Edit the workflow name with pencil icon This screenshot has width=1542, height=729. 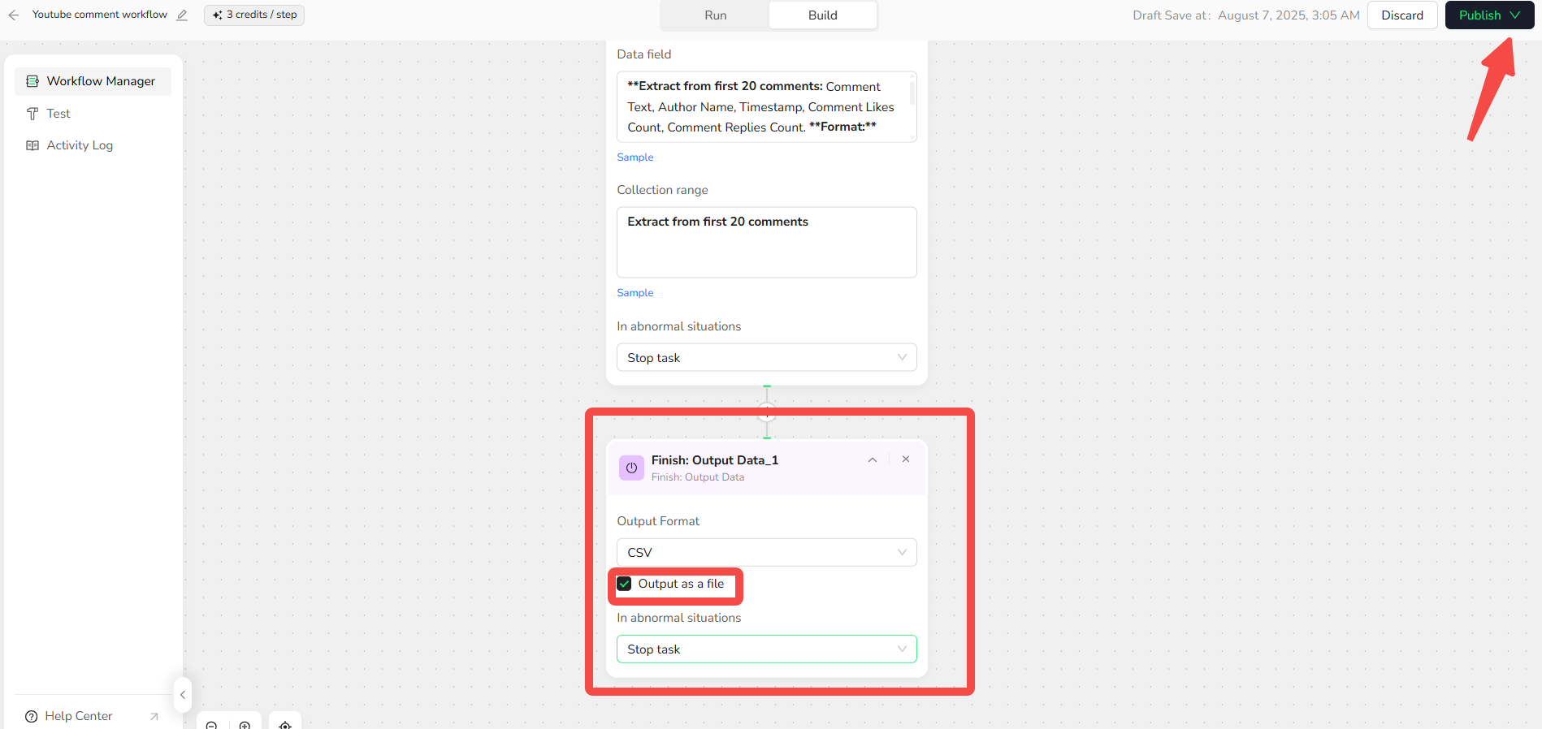click(x=182, y=15)
